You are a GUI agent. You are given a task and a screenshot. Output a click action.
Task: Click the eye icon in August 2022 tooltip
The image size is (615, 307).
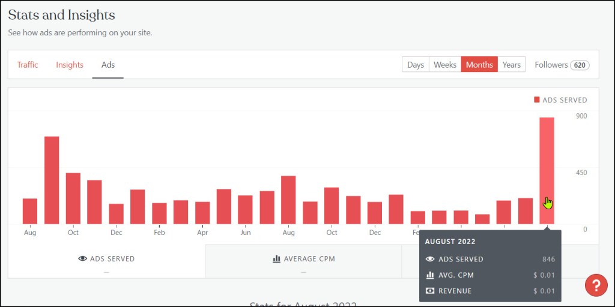point(430,260)
